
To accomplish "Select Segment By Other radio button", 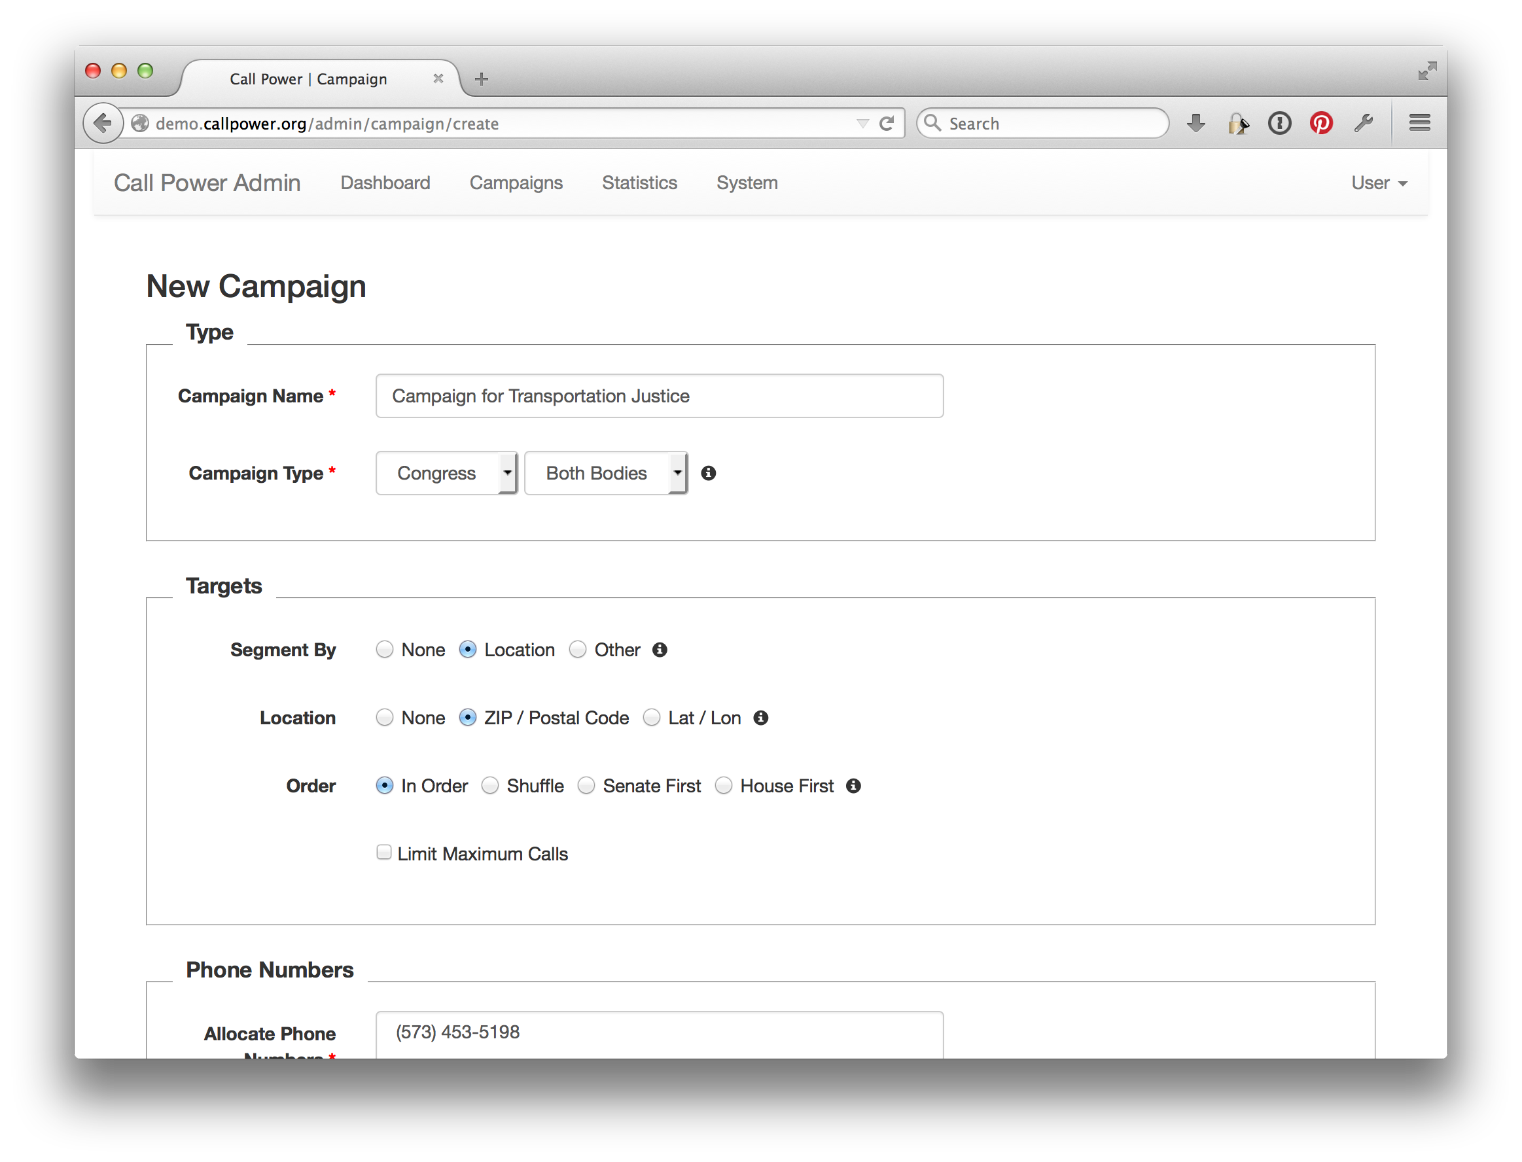I will pyautogui.click(x=578, y=650).
